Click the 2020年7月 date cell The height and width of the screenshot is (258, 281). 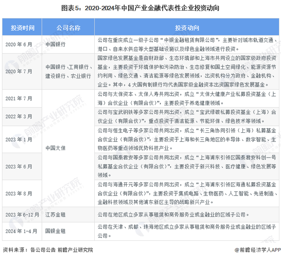click(x=22, y=72)
